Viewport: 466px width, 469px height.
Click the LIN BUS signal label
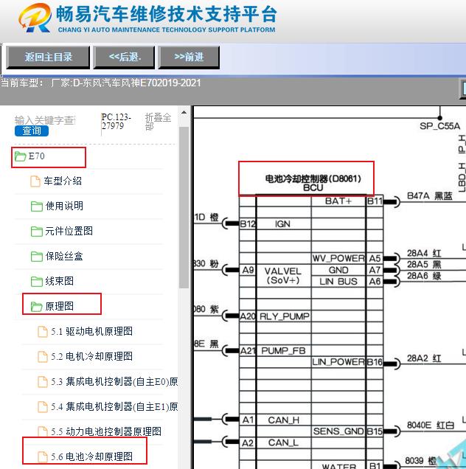(338, 282)
